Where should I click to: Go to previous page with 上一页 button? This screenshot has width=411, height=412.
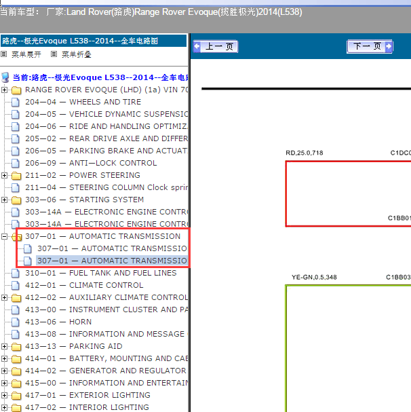(x=216, y=47)
